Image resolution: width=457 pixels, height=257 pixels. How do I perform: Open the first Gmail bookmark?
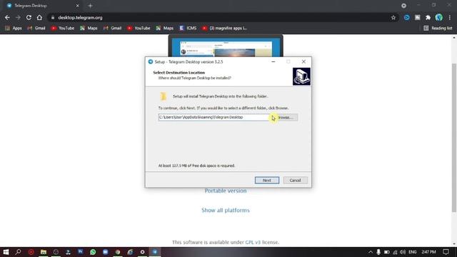click(36, 29)
